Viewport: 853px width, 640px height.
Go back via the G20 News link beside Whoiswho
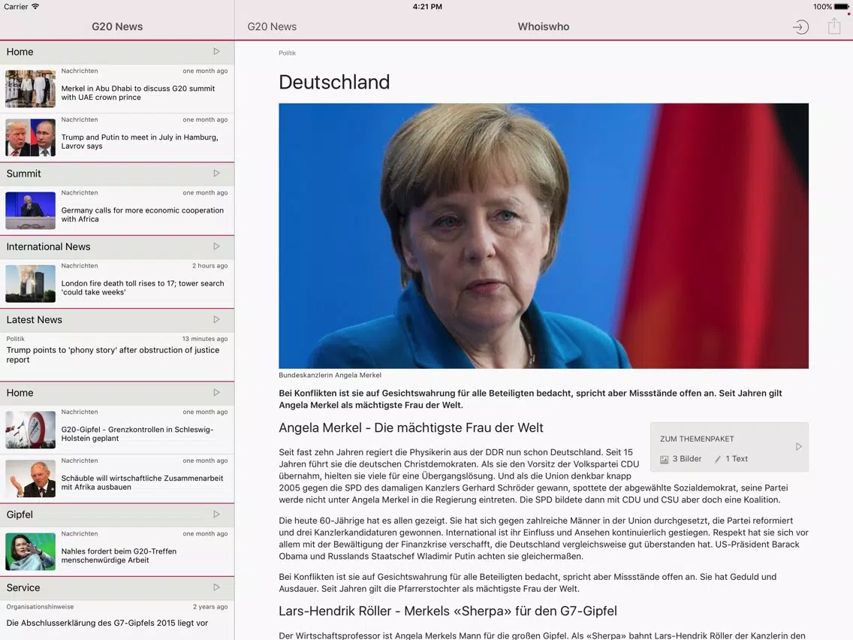(x=272, y=27)
